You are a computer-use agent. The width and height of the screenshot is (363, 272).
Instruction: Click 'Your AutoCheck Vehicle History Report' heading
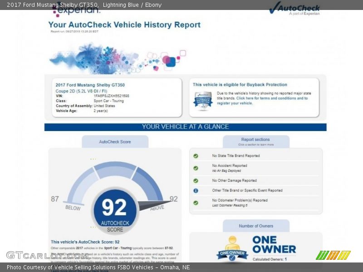(x=124, y=25)
